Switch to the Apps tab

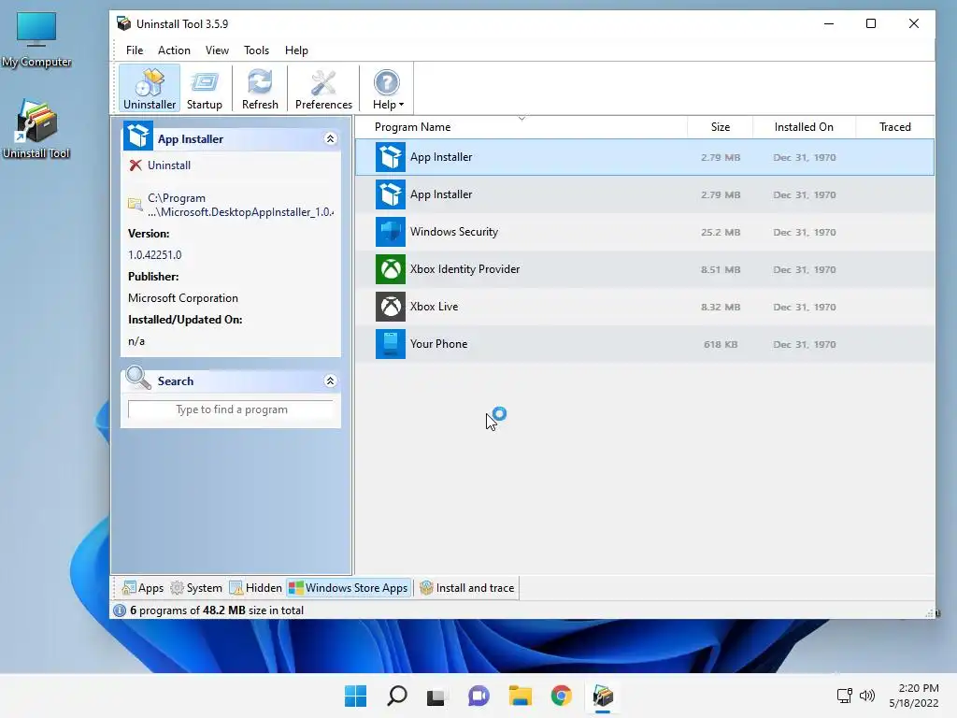[x=143, y=588]
